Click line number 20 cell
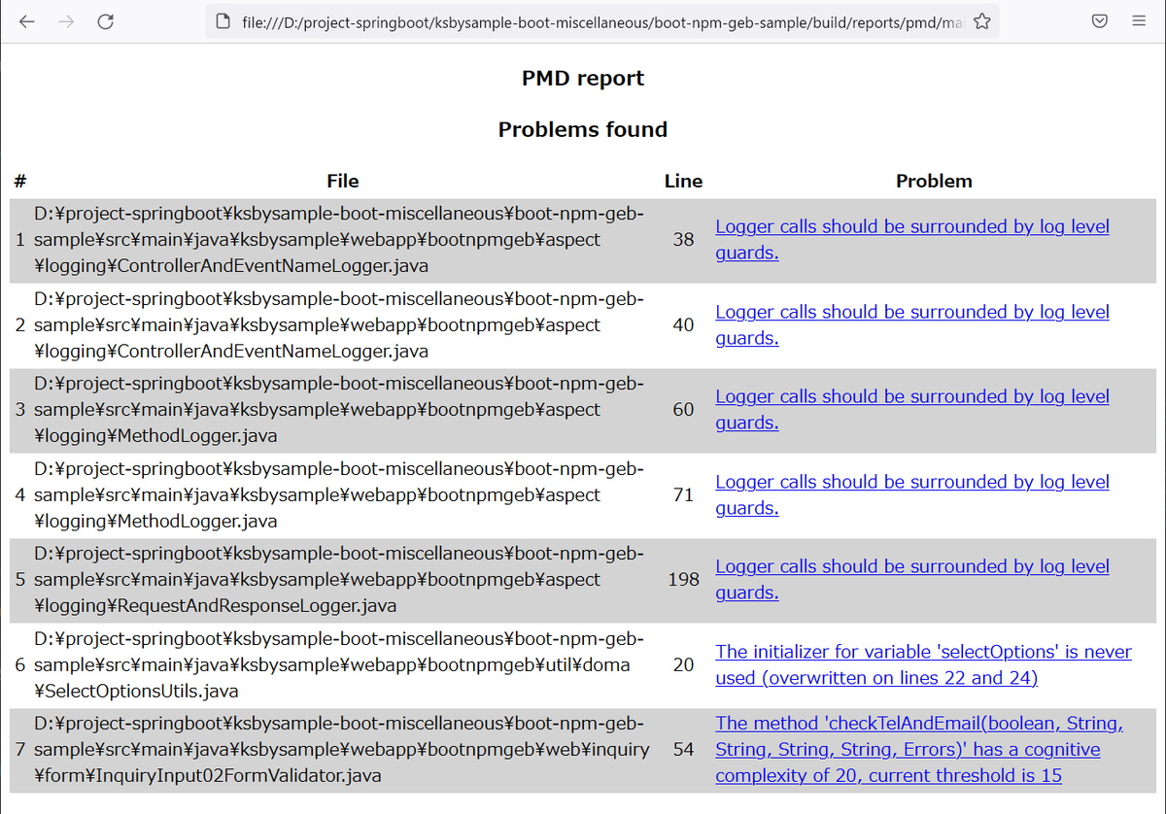 pyautogui.click(x=683, y=664)
